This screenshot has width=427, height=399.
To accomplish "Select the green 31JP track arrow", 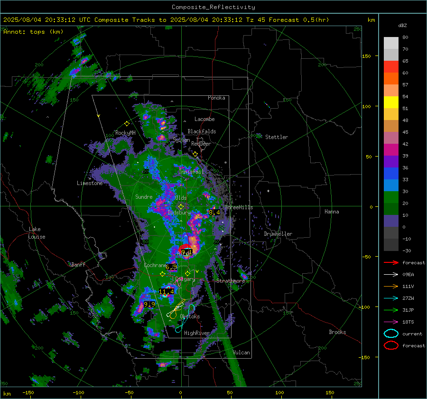I will tap(391, 310).
